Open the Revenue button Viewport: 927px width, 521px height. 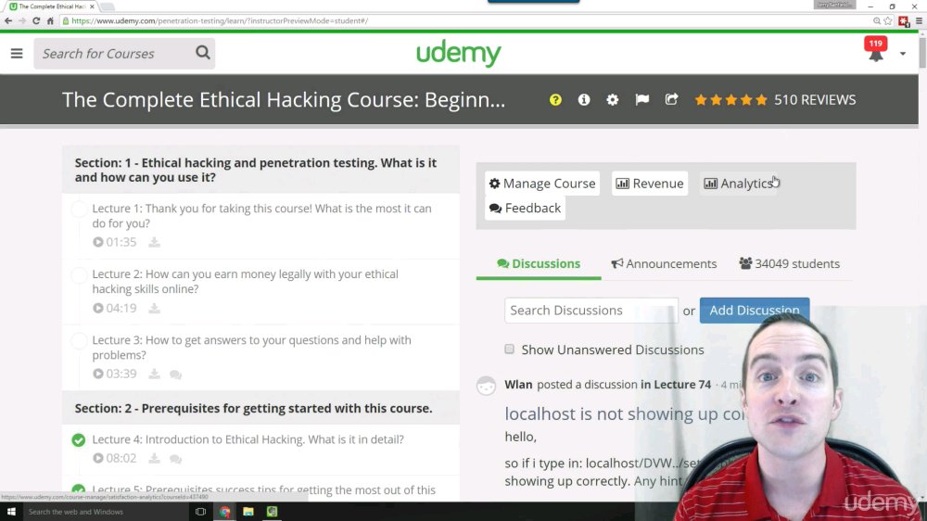[x=650, y=184]
